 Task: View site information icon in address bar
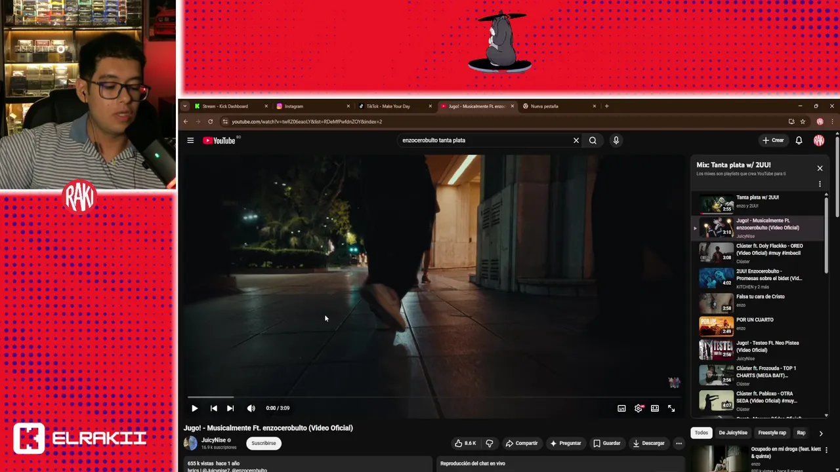[x=225, y=121]
